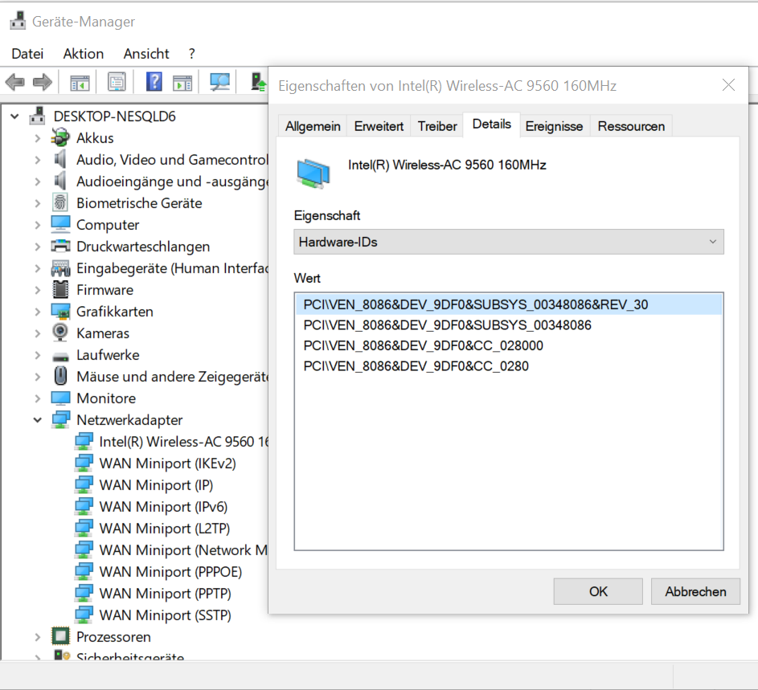Screen dimensions: 758x690
Task: Click the Akkus battery icon
Action: pyautogui.click(x=60, y=137)
